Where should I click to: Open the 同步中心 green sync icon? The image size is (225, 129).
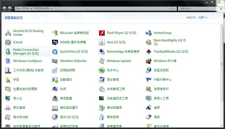[102, 70]
